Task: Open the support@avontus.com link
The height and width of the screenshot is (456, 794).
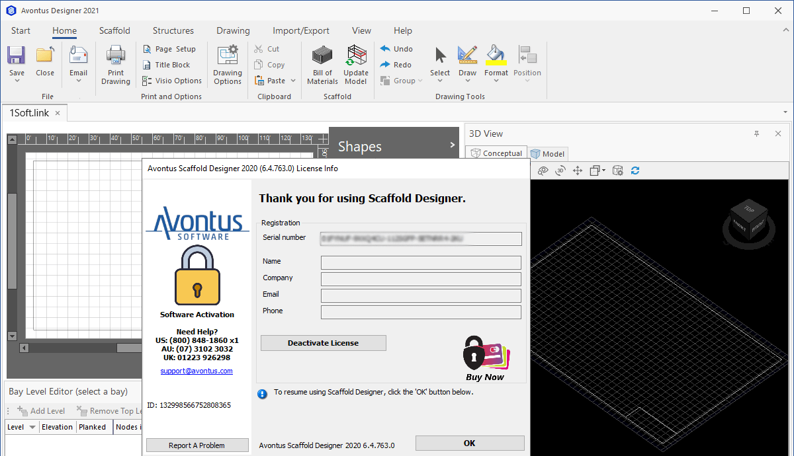Action: [197, 371]
